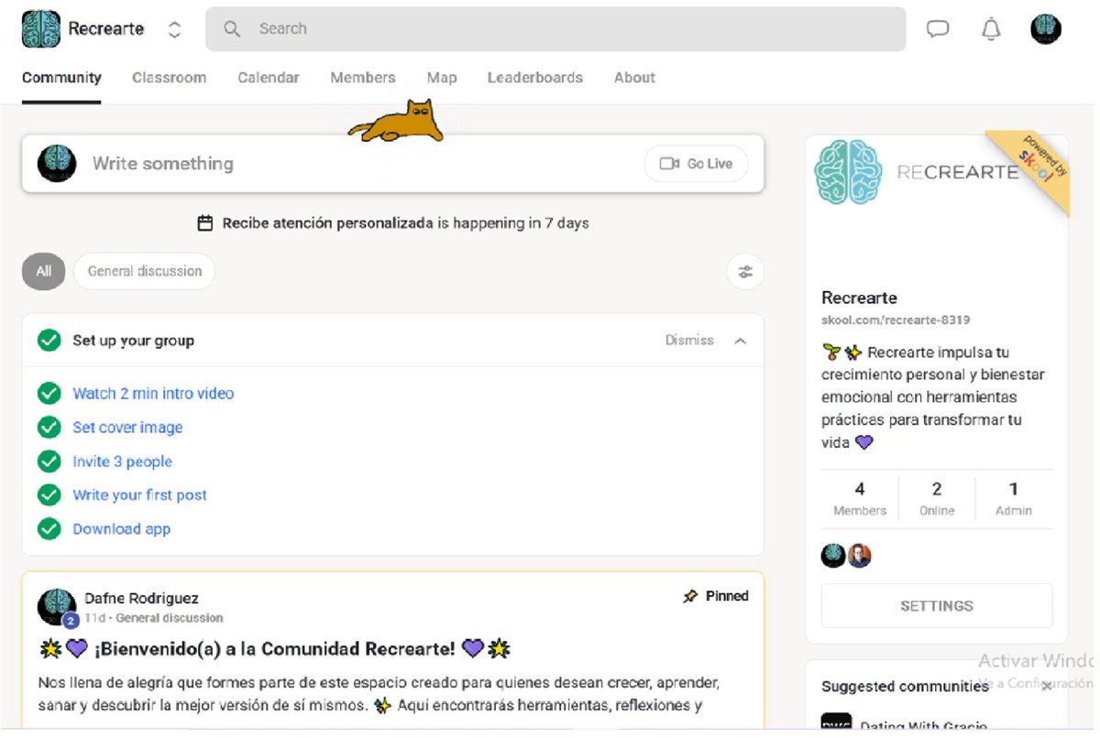View the 4 Members count
Image resolution: width=1100 pixels, height=738 pixels.
tap(860, 499)
